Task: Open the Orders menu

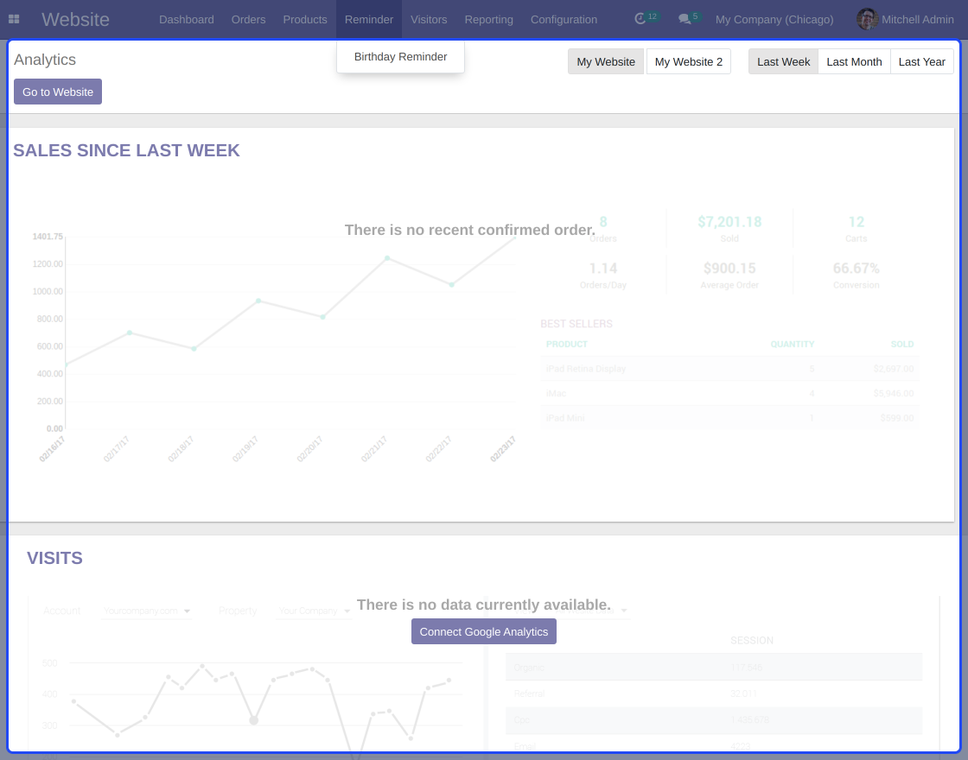Action: (x=248, y=19)
